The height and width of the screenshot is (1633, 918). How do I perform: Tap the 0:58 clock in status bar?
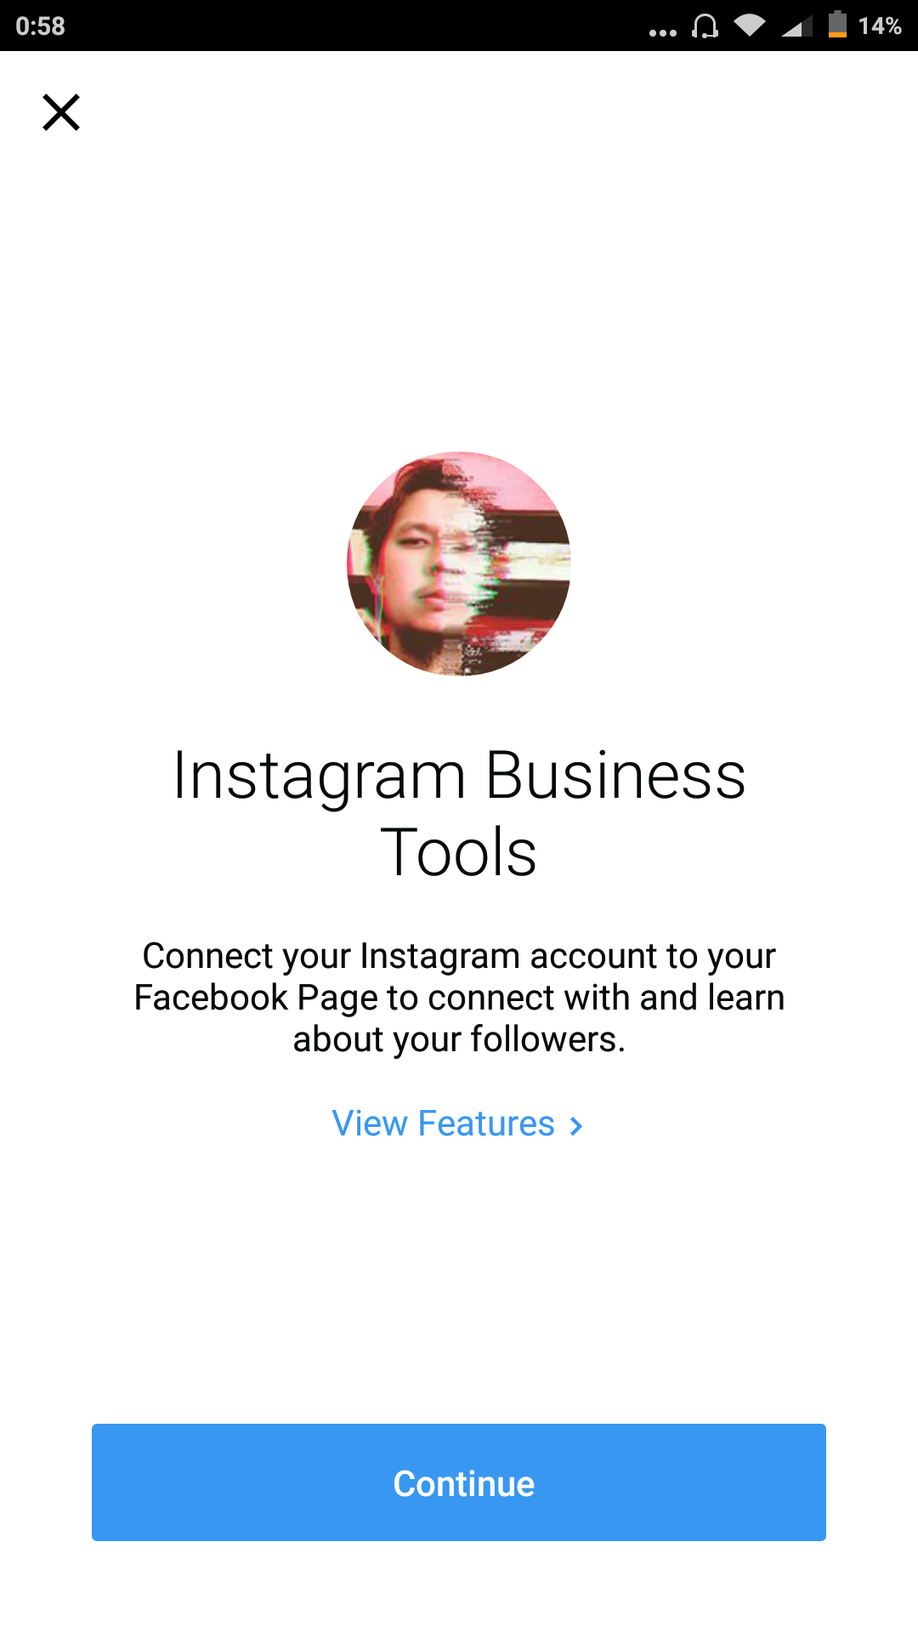[40, 26]
